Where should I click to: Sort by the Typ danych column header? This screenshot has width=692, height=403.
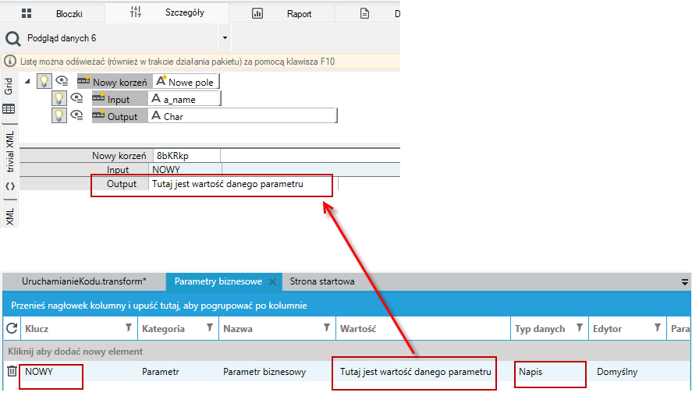[x=540, y=328]
